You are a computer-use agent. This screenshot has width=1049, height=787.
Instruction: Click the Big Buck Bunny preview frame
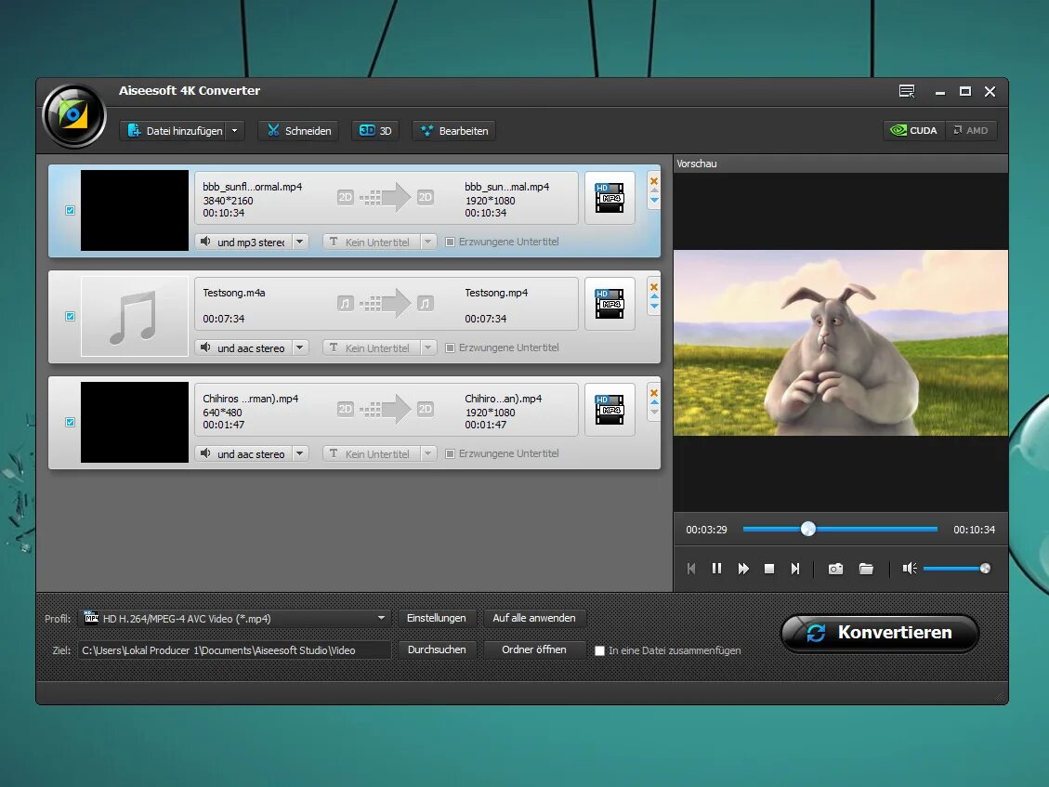841,343
